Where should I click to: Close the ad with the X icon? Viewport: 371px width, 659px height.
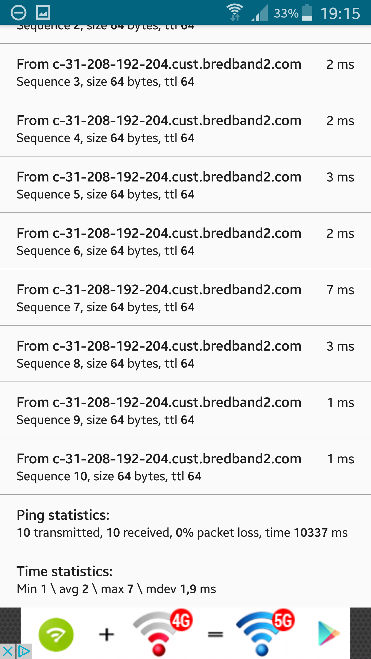pos(8,651)
